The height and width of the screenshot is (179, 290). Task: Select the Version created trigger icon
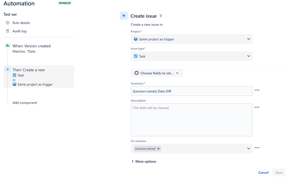8,46
